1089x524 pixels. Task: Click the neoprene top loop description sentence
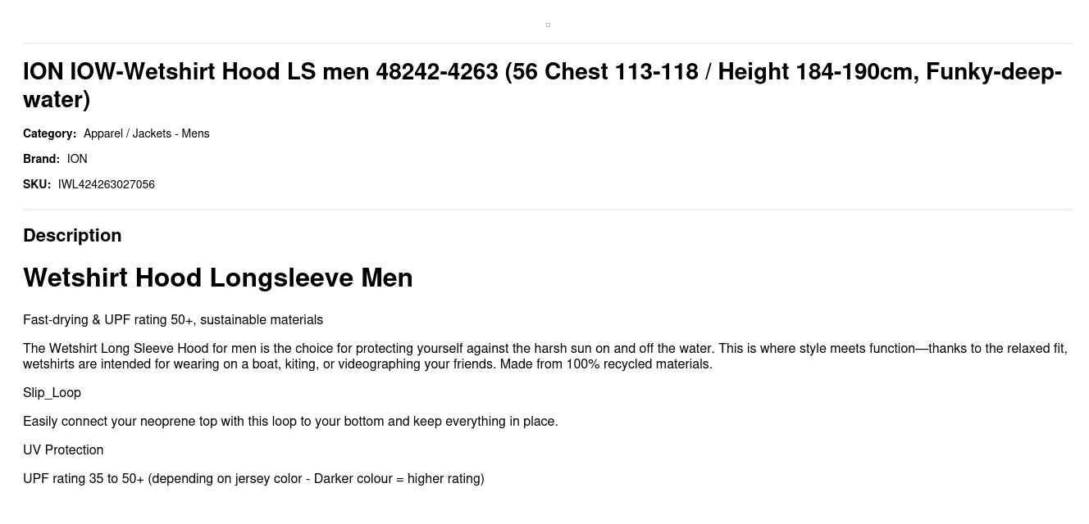pos(290,422)
